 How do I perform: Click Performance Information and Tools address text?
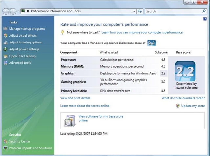coord(56,11)
